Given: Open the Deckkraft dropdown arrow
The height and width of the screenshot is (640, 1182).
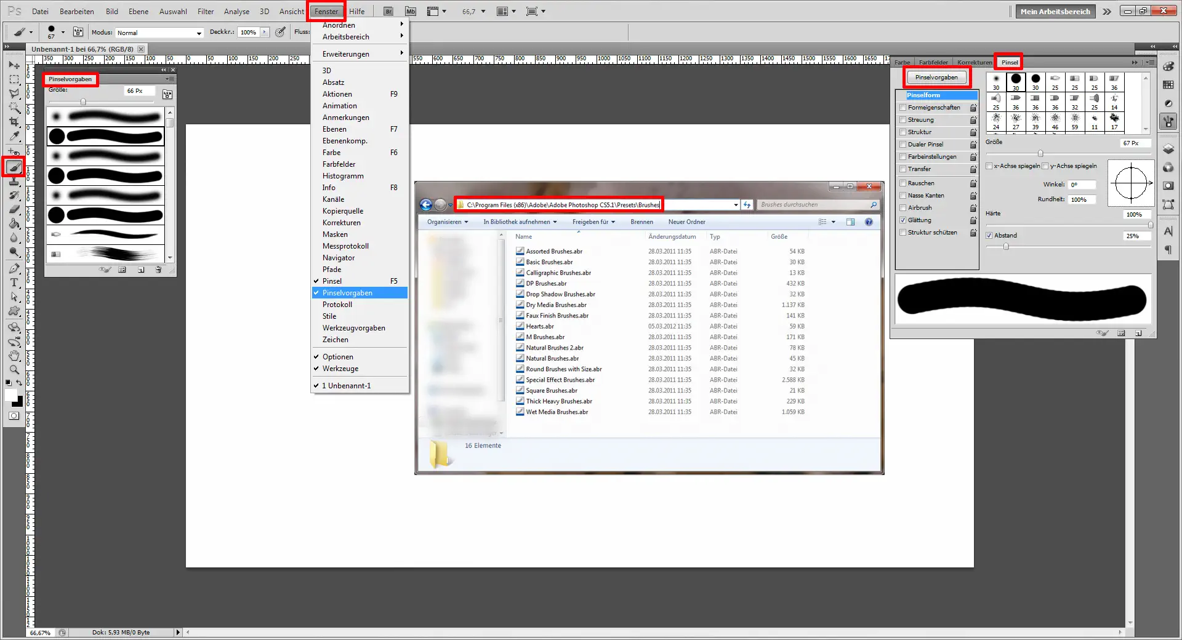Looking at the screenshot, I should (265, 32).
